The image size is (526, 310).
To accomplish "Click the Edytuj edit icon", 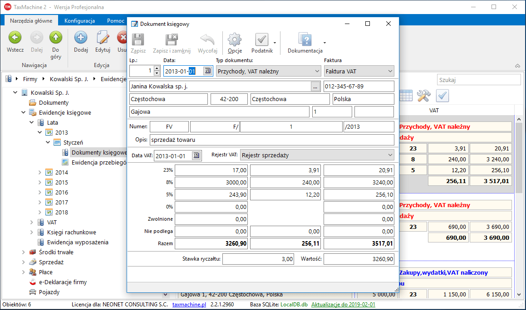I will [x=103, y=38].
